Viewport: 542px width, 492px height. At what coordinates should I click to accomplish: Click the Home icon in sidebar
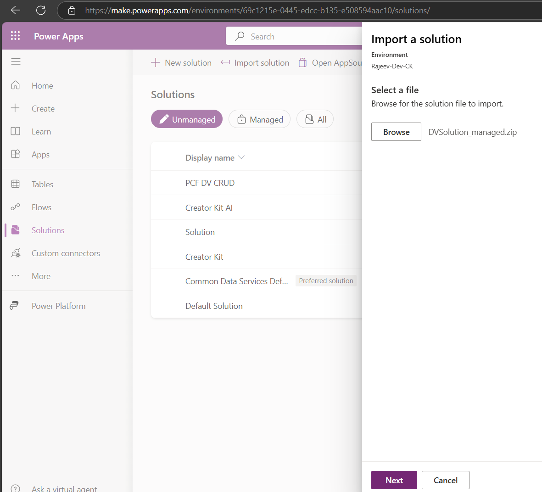[16, 85]
